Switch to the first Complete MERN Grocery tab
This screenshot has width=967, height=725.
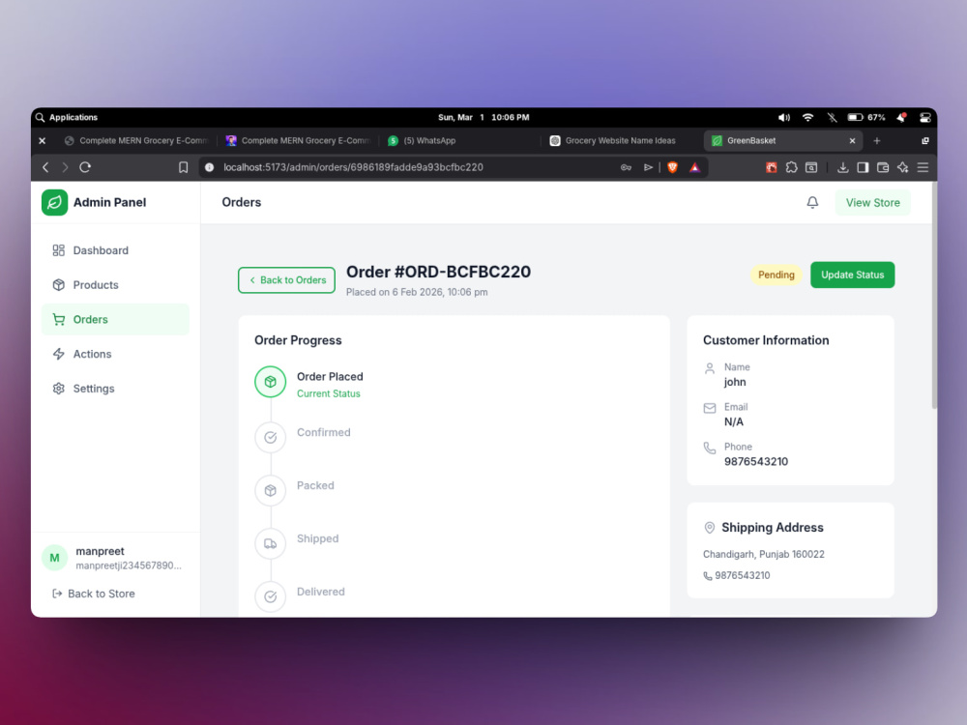(x=137, y=140)
